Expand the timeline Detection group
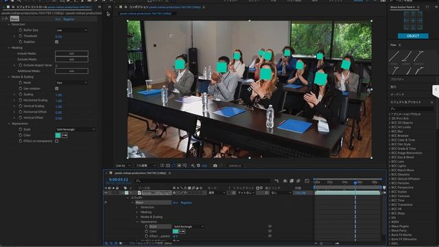This screenshot has width=439, height=247. [x=137, y=207]
